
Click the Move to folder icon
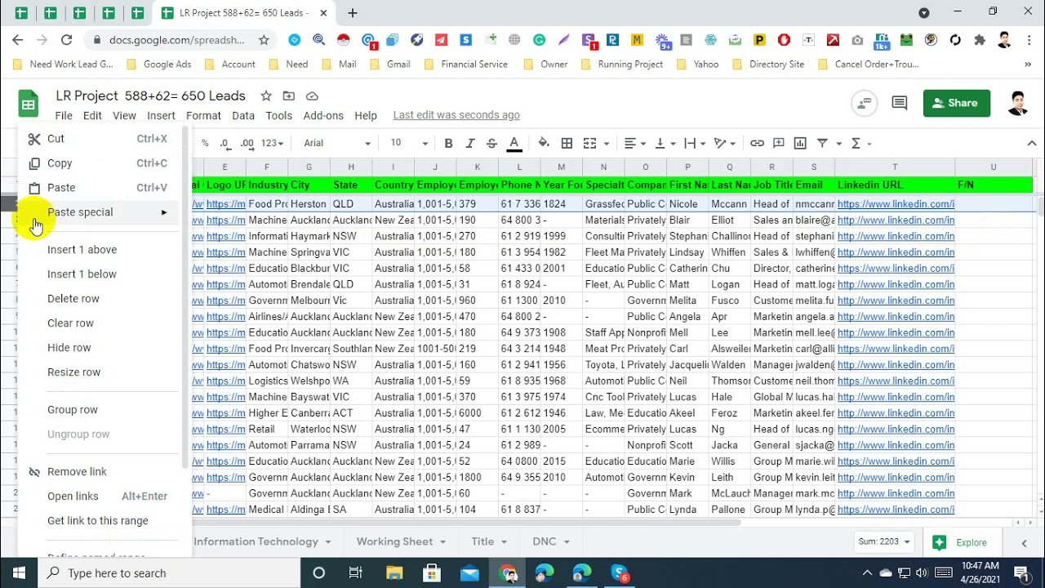(x=289, y=96)
